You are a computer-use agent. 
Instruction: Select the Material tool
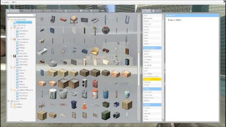152,114
